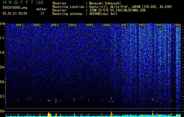Select the 0.9 frequency axis label

tap(2, 67)
